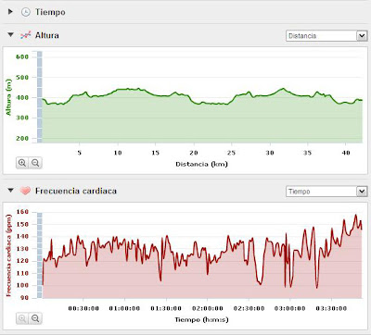Click the Altura (m) vertical axis title
This screenshot has height=335, width=371.
8,97
